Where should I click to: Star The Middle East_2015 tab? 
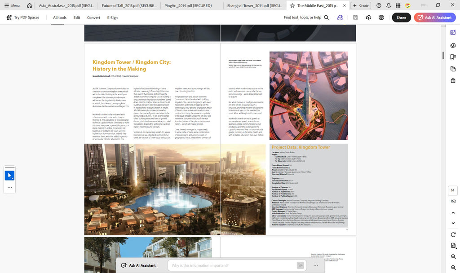[292, 5]
